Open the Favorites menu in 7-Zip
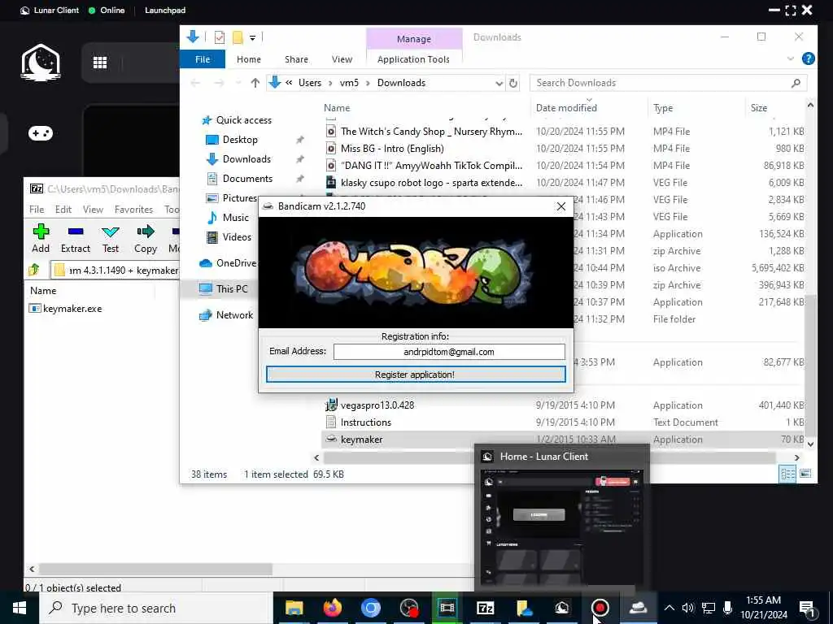Image resolution: width=833 pixels, height=624 pixels. pos(133,210)
